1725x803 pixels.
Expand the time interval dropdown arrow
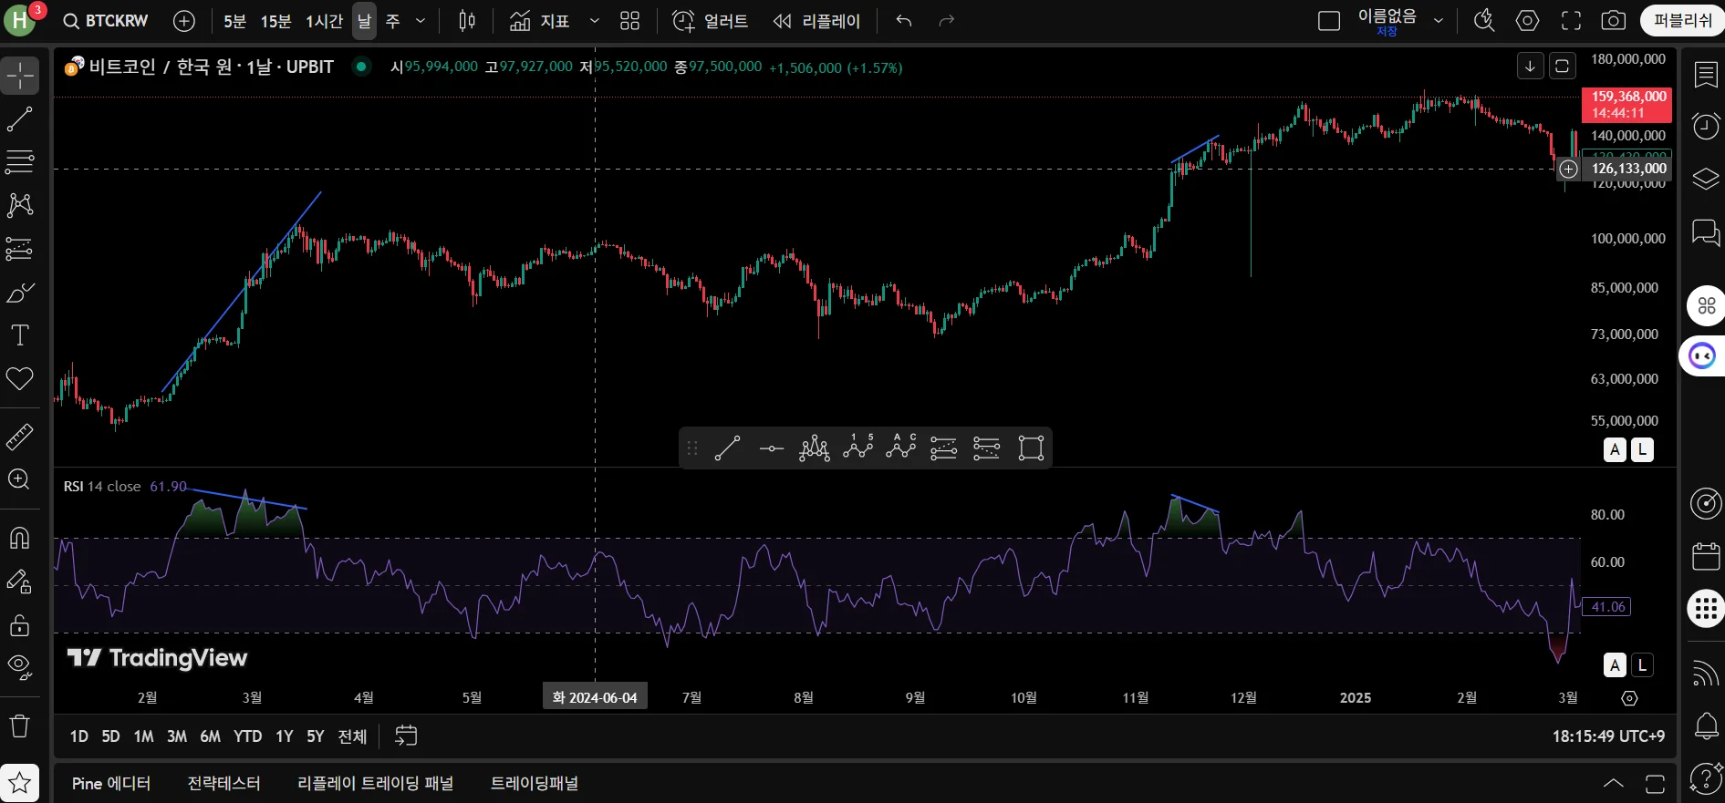point(421,21)
